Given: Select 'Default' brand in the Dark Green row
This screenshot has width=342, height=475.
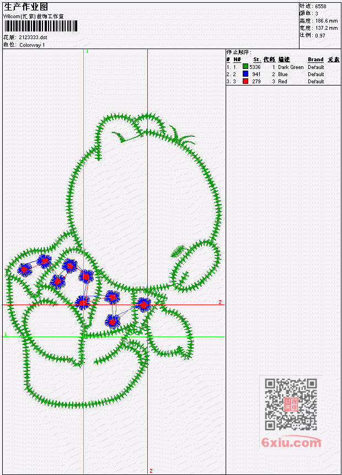Looking at the screenshot, I should [x=316, y=67].
